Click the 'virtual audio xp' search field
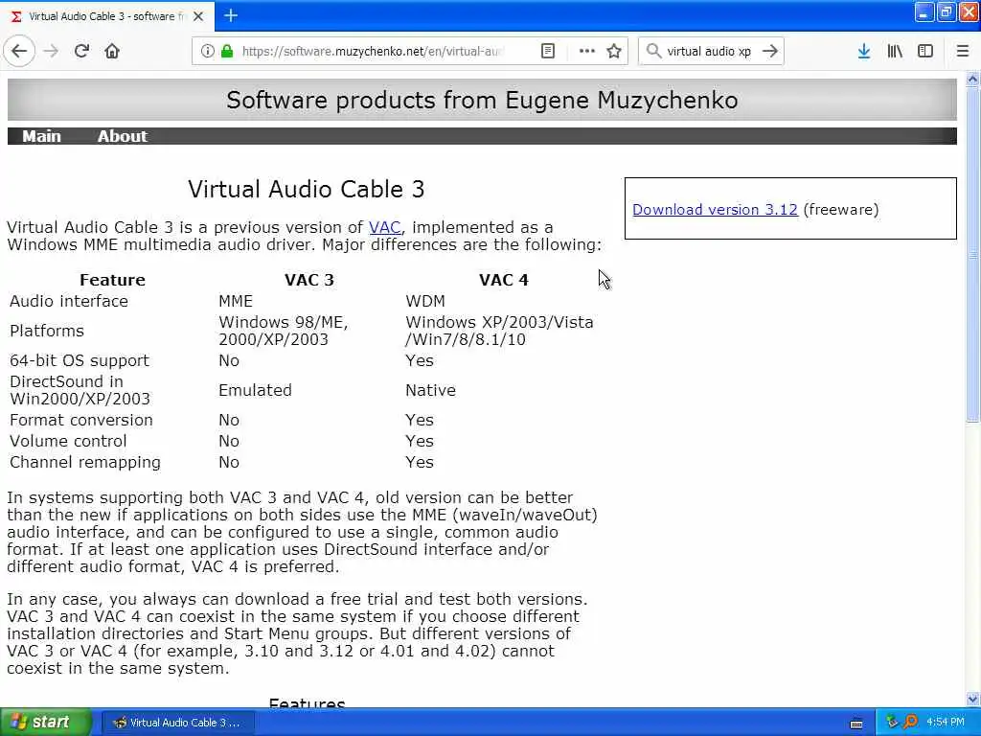This screenshot has width=981, height=736. 709,51
